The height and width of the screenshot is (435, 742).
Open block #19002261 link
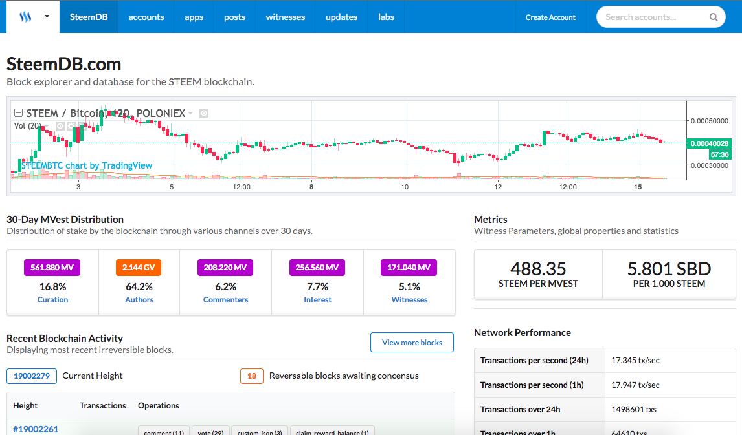tap(36, 429)
